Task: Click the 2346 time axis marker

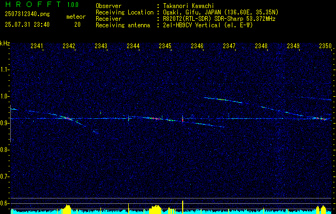Action: [197, 45]
